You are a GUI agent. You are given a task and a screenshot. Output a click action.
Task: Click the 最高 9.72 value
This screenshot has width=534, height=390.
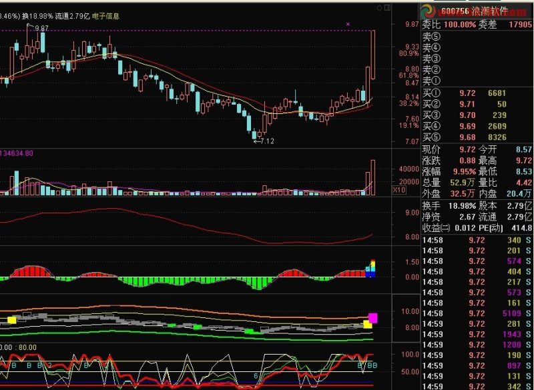click(523, 161)
